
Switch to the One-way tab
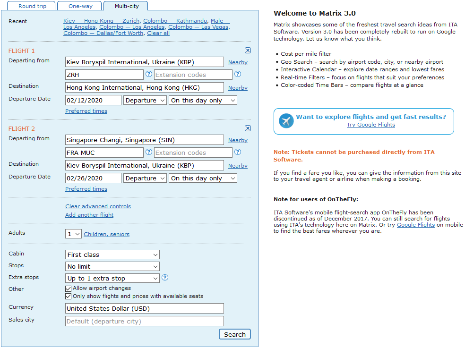(79, 6)
